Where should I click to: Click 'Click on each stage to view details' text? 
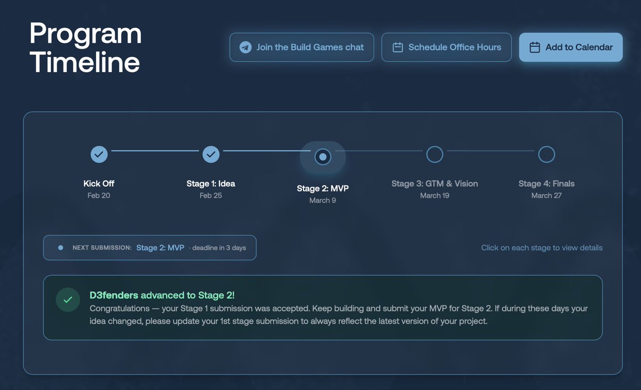click(x=542, y=248)
